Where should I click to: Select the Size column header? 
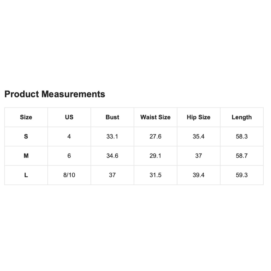(x=26, y=117)
